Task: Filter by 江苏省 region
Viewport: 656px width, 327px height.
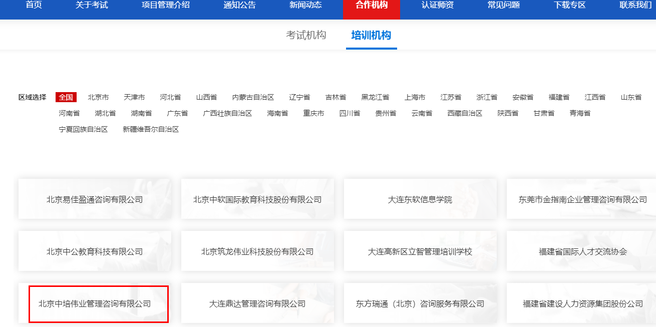Action: pos(451,97)
